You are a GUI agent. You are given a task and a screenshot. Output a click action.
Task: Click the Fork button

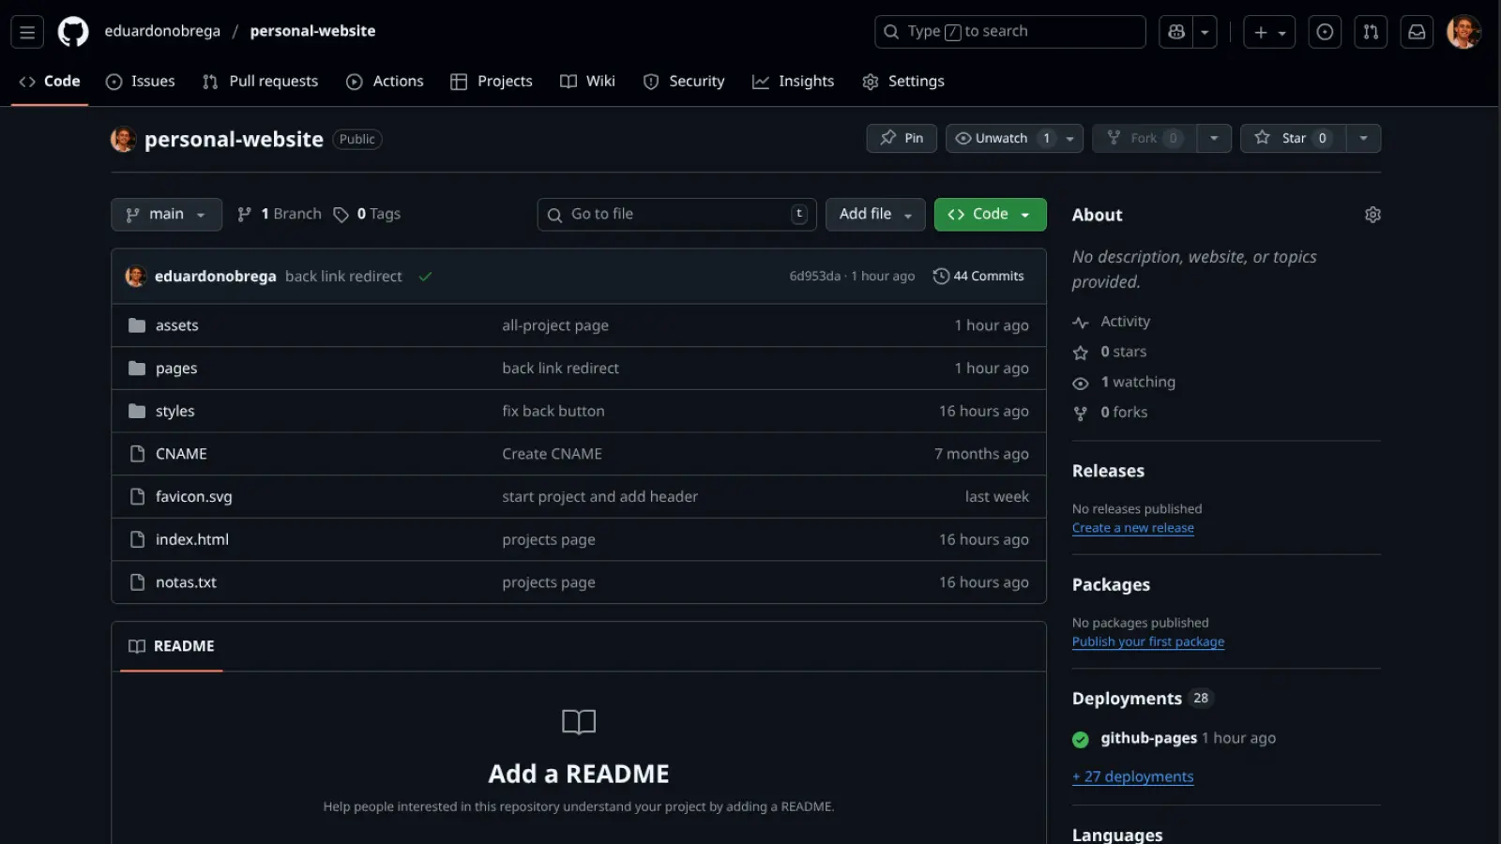click(1145, 139)
